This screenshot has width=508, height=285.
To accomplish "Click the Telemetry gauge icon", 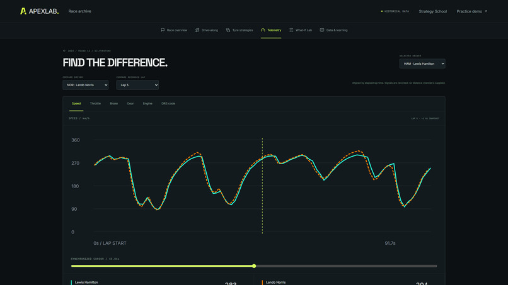I will [263, 30].
